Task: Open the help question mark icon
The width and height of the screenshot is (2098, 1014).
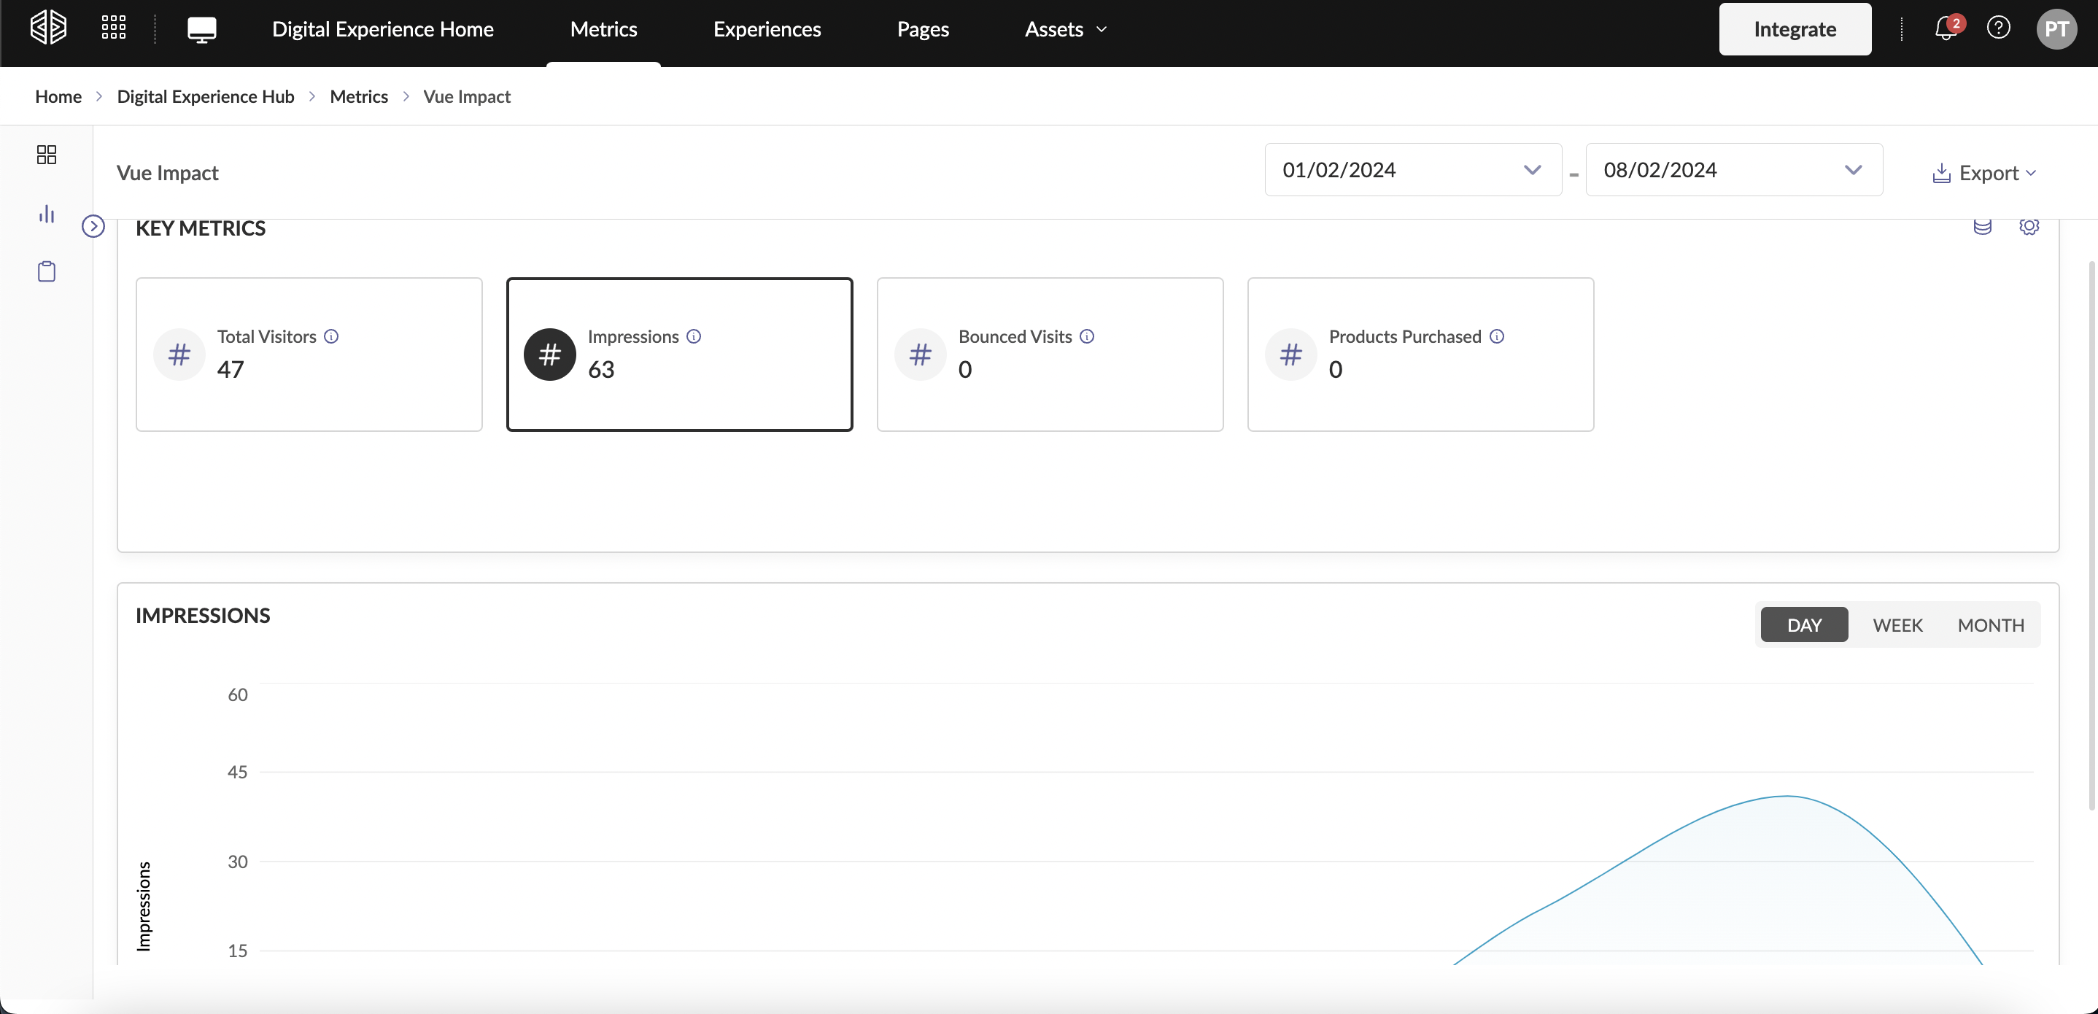Action: point(1999,28)
